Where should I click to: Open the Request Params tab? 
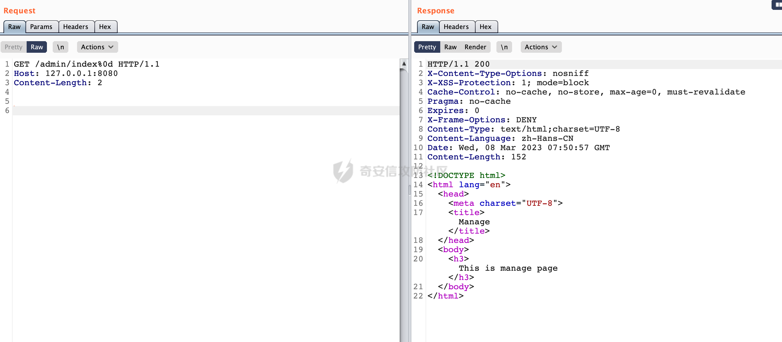(x=41, y=27)
